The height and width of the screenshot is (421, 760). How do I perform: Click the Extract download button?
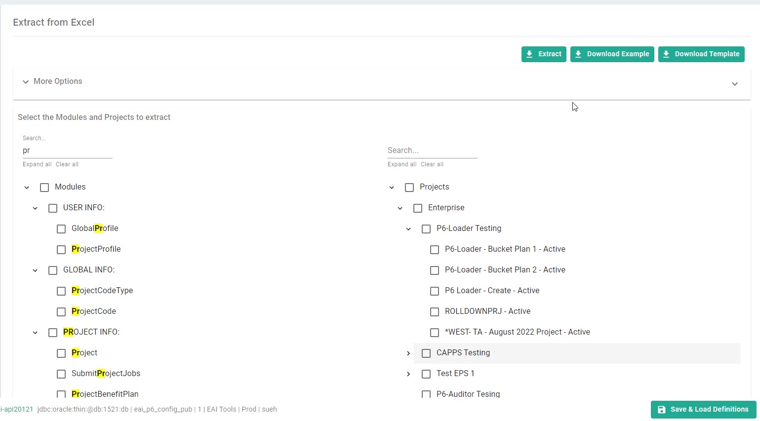pyautogui.click(x=543, y=54)
